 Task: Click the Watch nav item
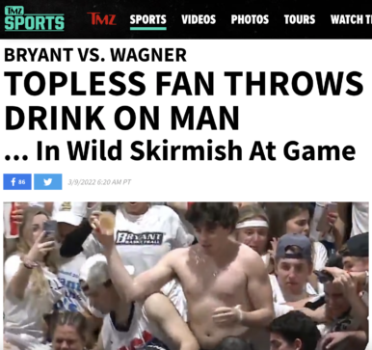[351, 19]
